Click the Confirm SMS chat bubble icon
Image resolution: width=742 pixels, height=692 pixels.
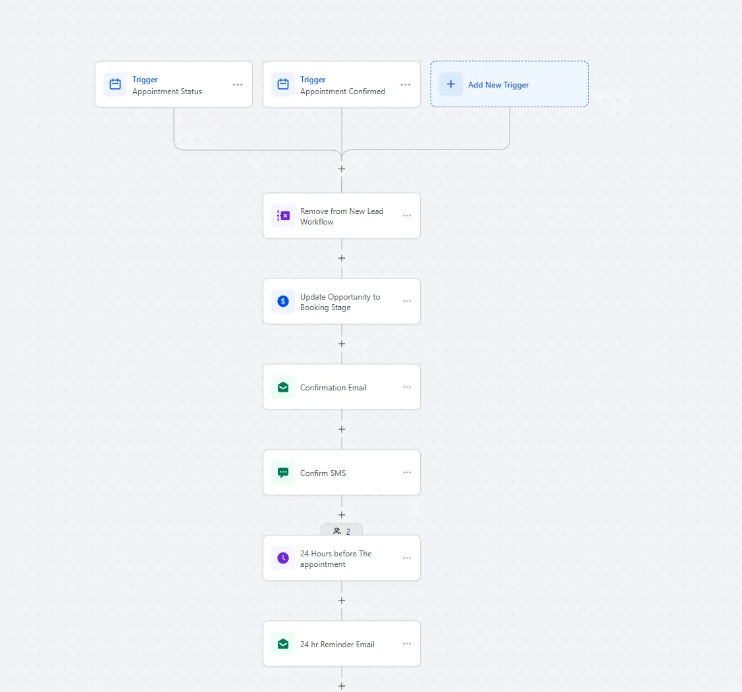(x=283, y=473)
